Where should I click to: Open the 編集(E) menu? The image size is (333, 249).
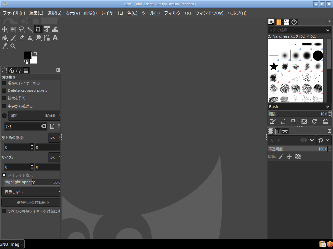coord(36,13)
